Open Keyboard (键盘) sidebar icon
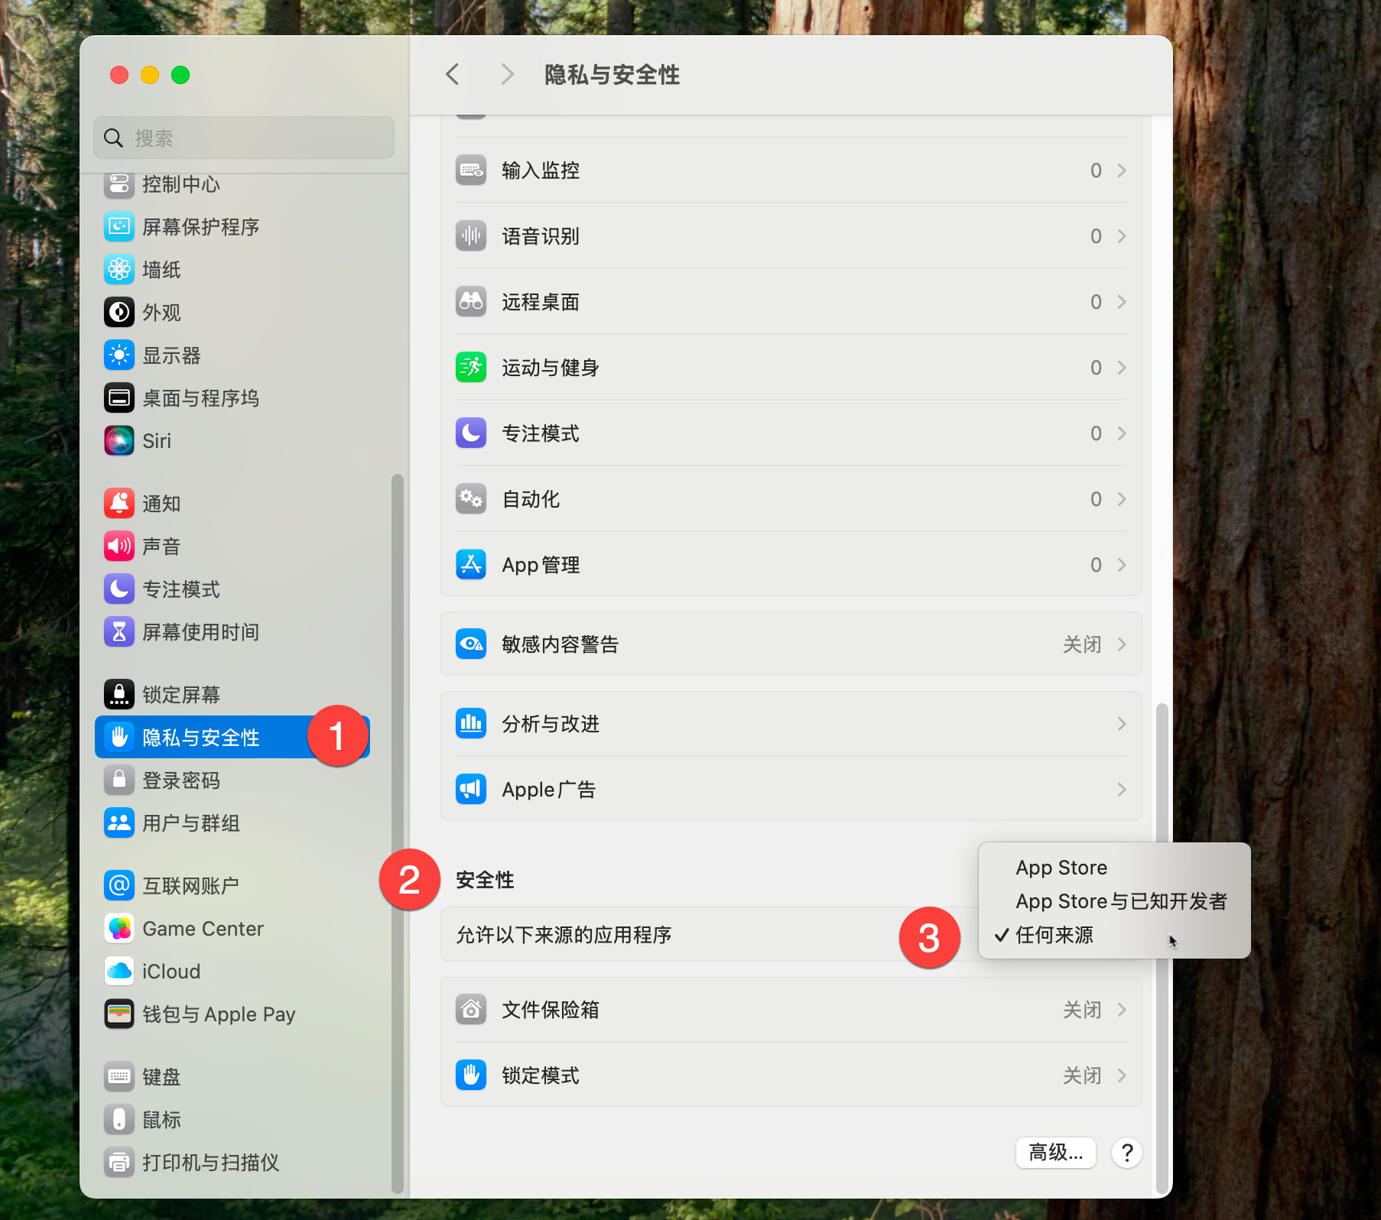 click(x=119, y=1077)
